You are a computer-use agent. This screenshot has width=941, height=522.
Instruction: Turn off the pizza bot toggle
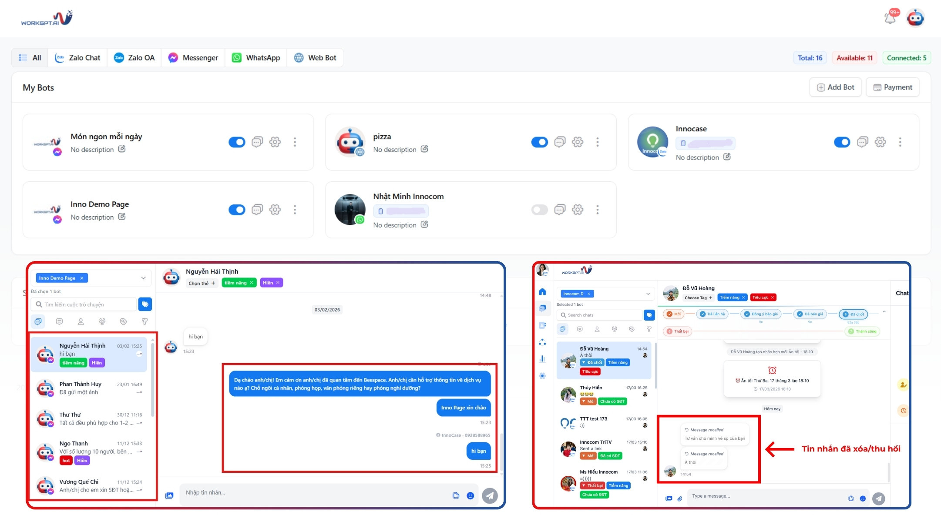coord(539,142)
